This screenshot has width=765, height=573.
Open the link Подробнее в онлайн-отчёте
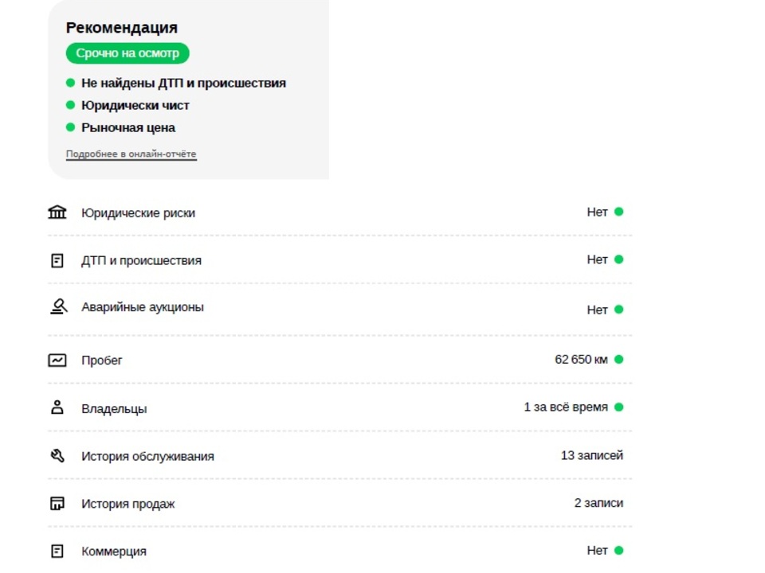point(131,154)
